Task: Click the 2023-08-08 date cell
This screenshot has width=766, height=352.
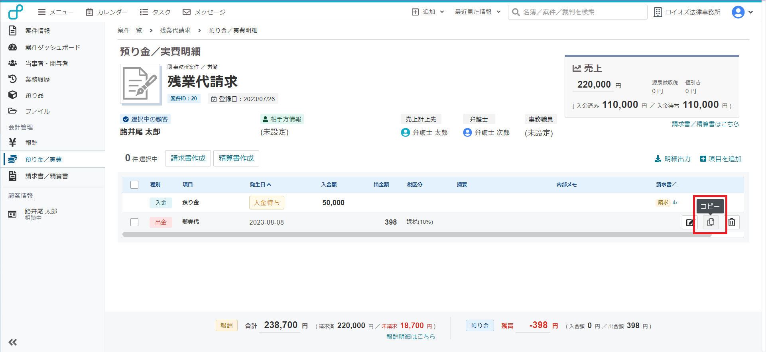Action: [267, 222]
